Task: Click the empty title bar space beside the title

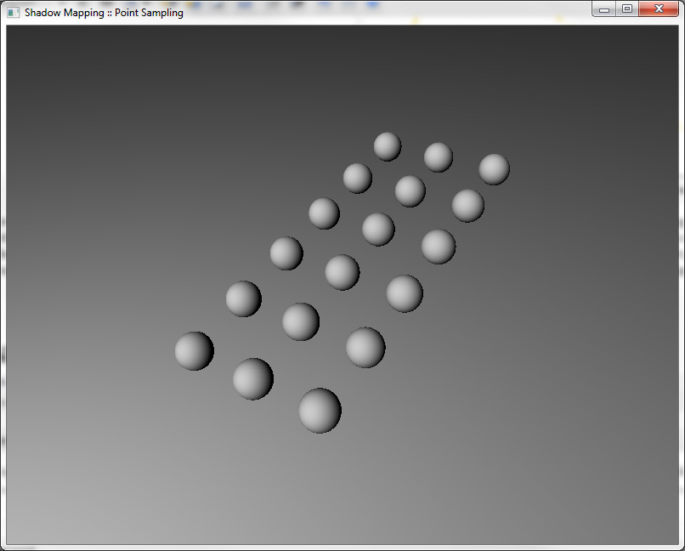Action: (382, 13)
